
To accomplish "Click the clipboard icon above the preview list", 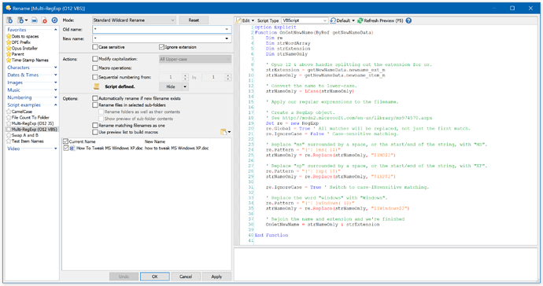I will click(x=223, y=132).
